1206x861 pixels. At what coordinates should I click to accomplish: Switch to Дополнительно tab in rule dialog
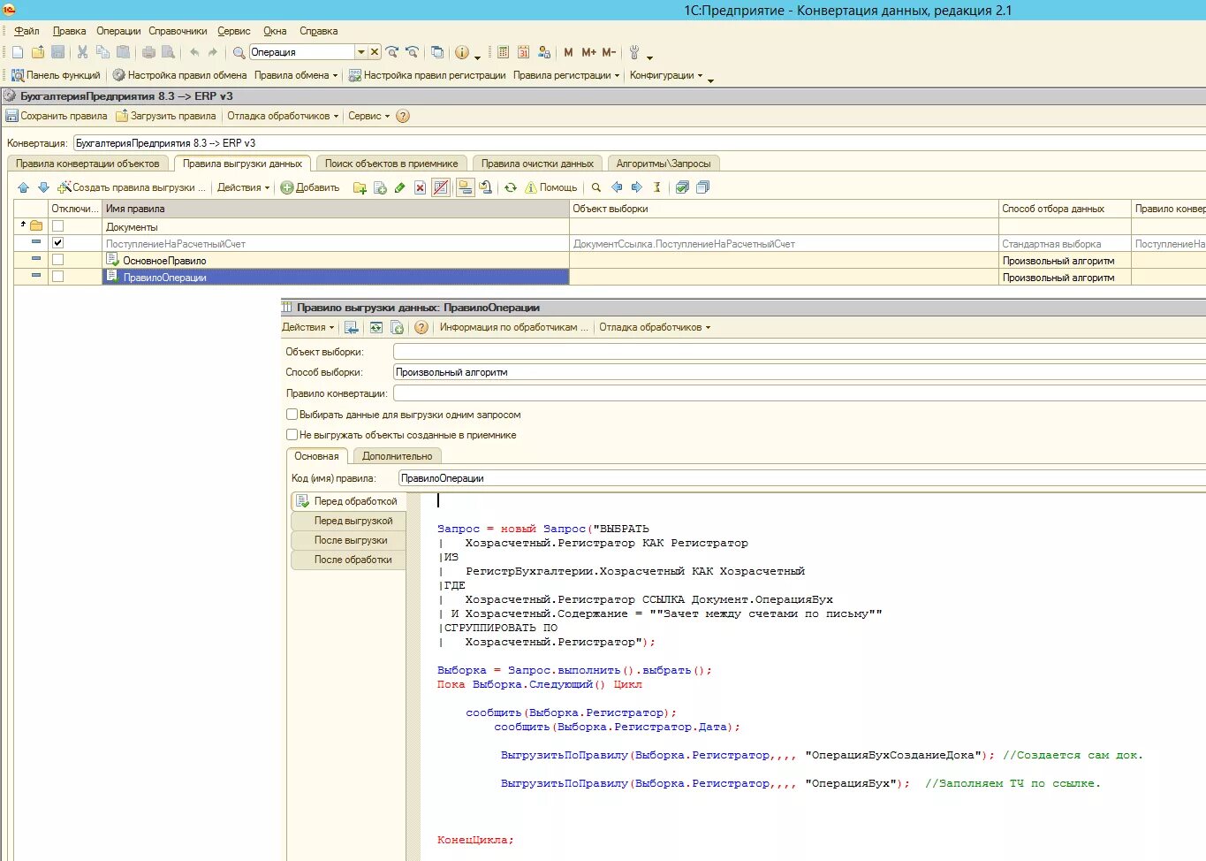(397, 456)
